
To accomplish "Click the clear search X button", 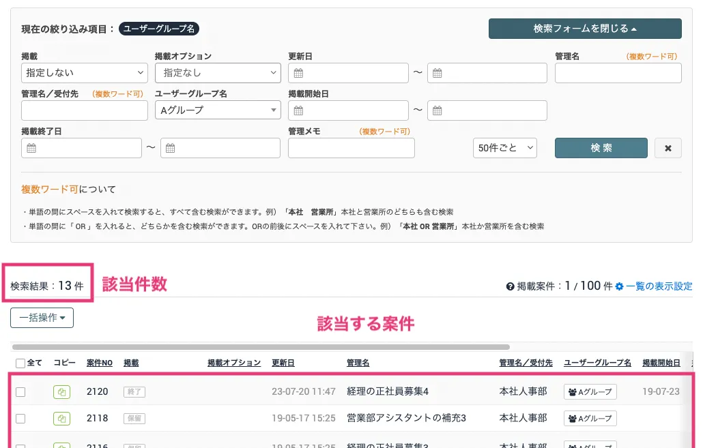I will point(668,148).
